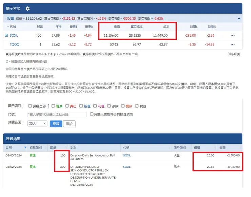The width and height of the screenshot is (251, 197).
Task: Enable 只顯示完整符合的搜尋結果 checkbox
Action: click(x=92, y=114)
